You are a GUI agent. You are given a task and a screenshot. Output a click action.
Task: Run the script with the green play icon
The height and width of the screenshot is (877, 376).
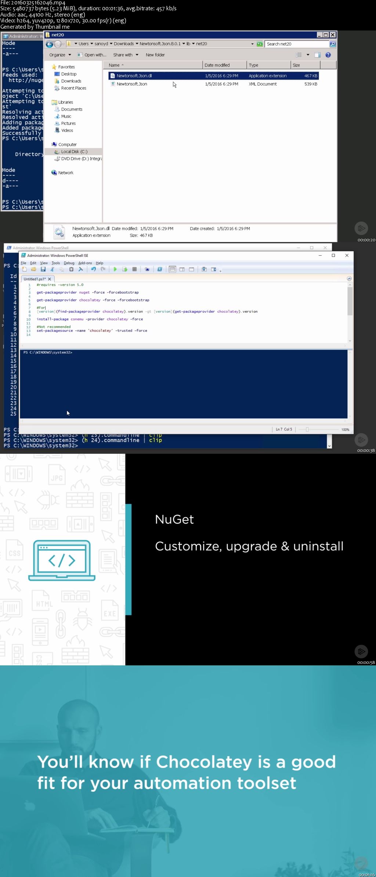115,269
